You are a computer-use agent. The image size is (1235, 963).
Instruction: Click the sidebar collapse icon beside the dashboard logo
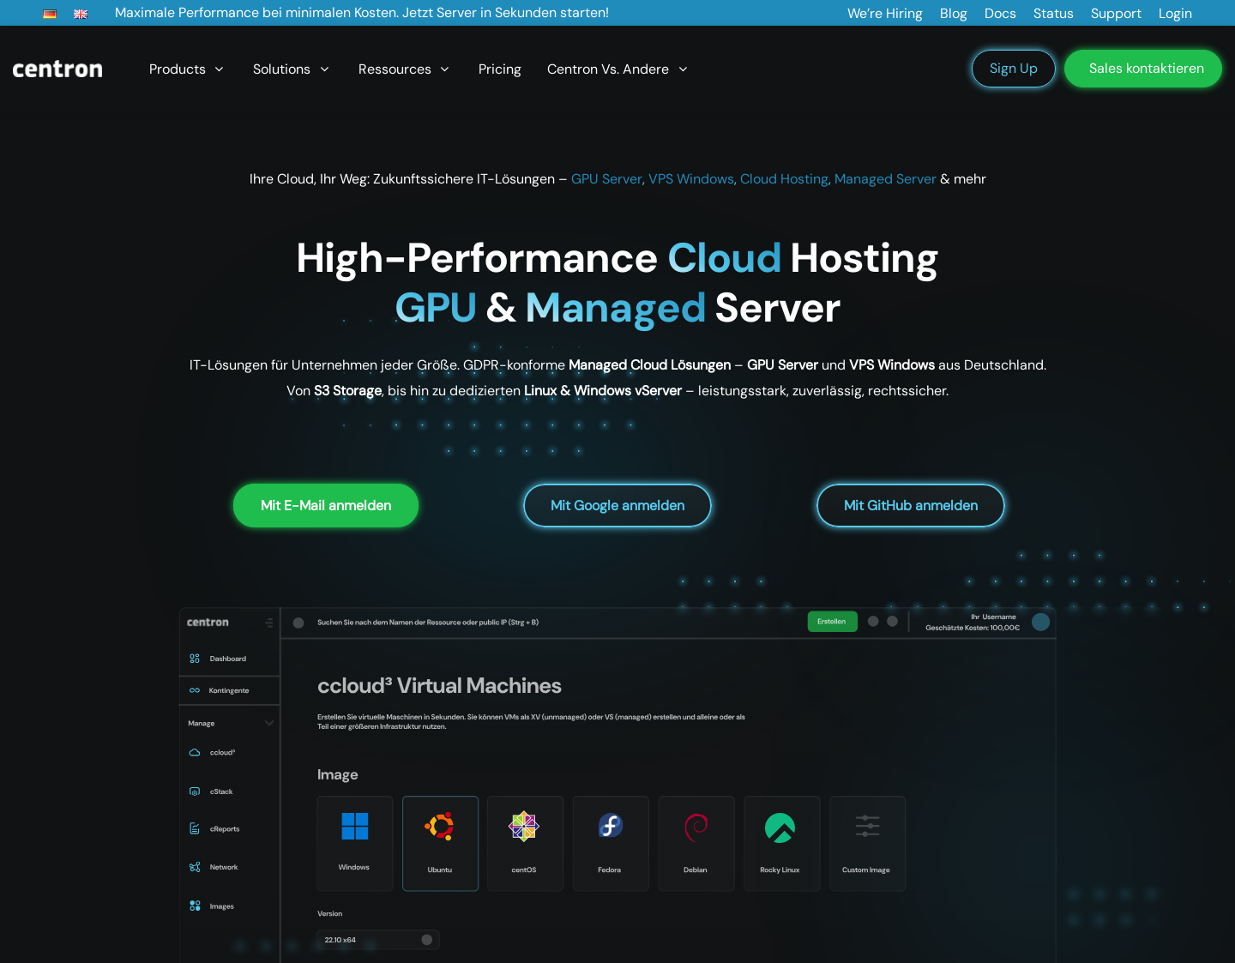(269, 623)
